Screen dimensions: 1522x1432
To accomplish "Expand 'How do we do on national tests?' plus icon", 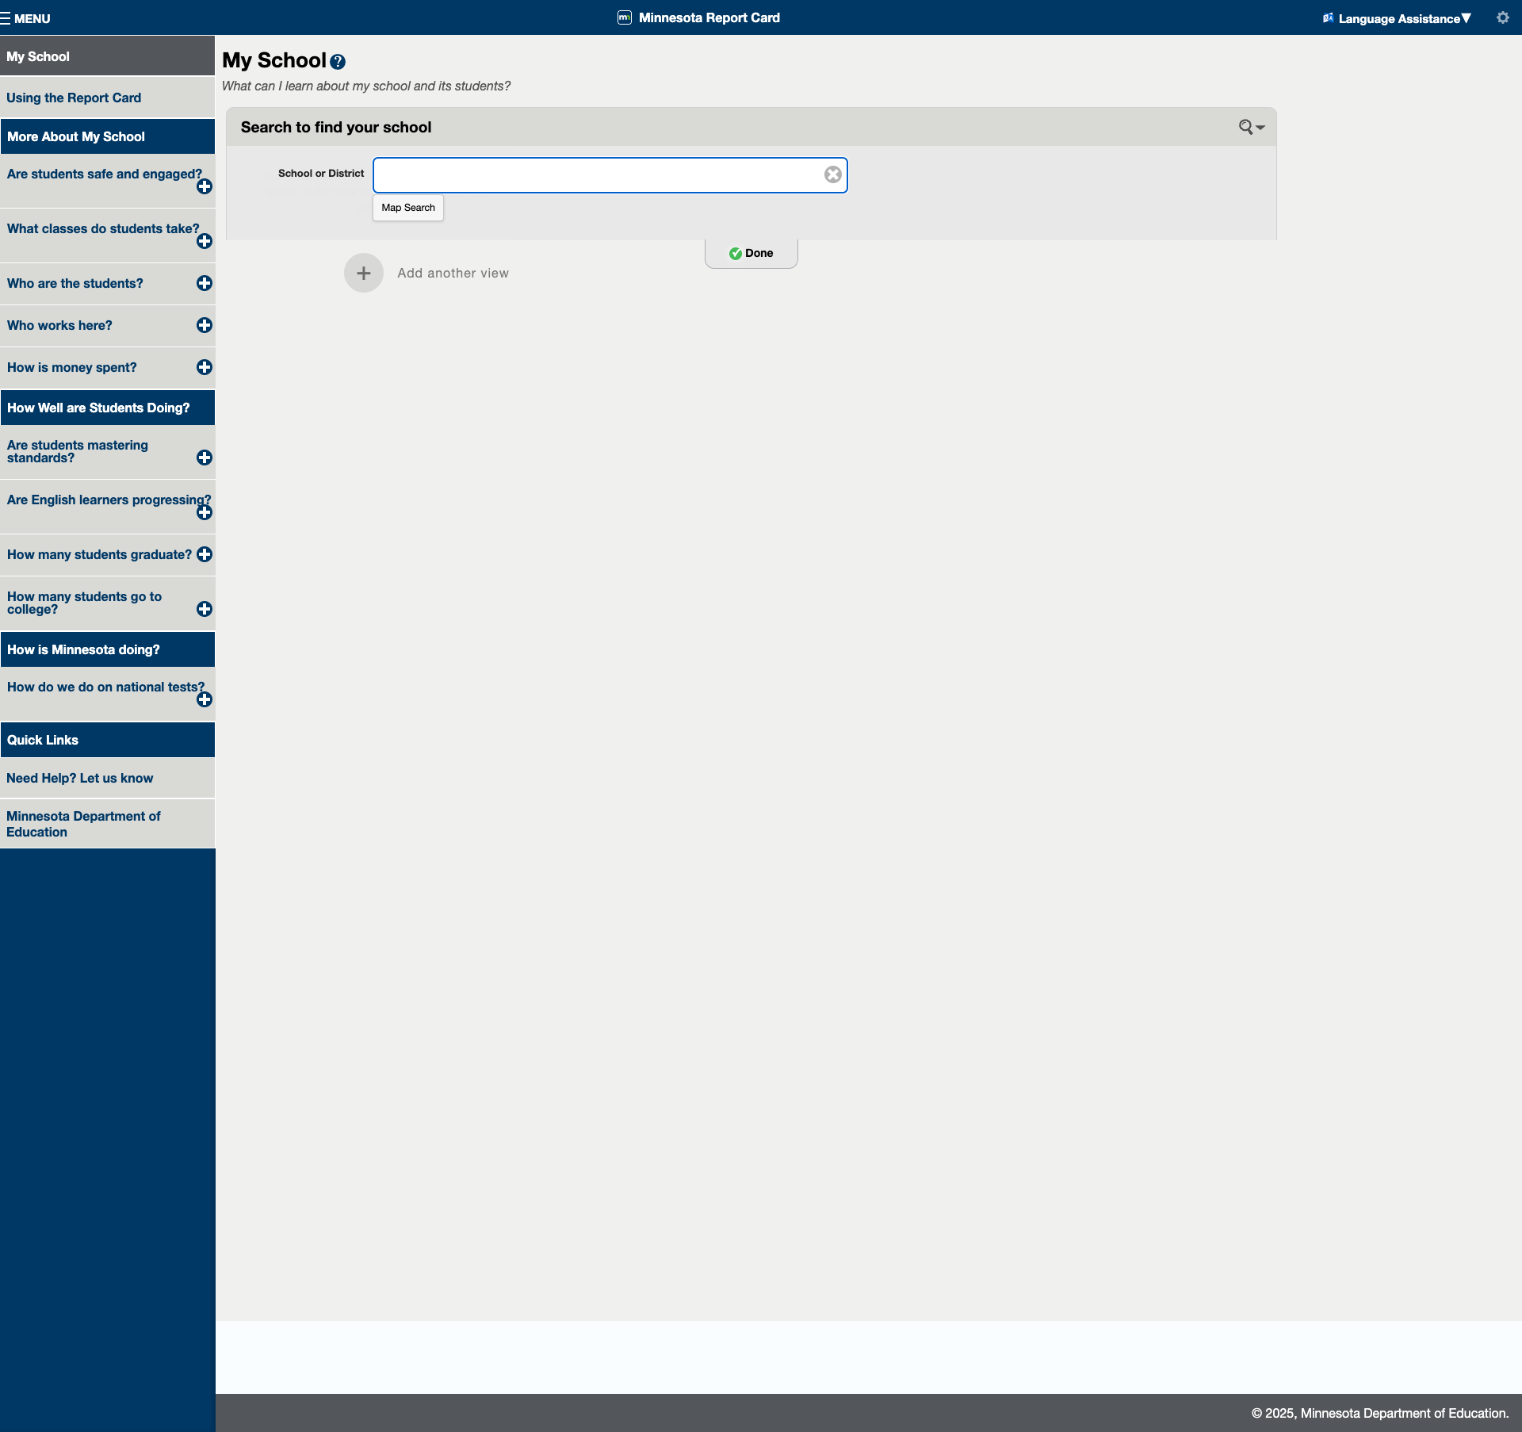I will tap(205, 699).
